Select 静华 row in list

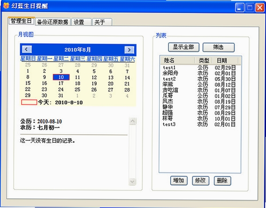tap(199, 107)
